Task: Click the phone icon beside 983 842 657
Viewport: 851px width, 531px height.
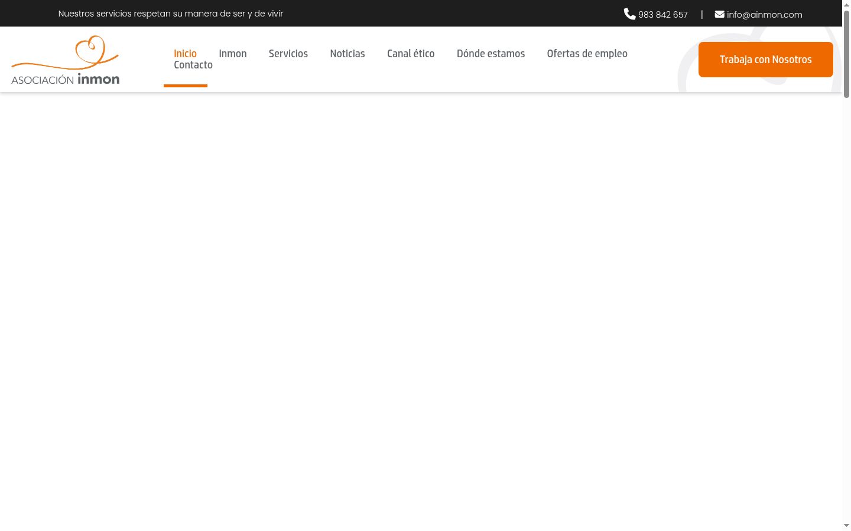Action: pos(629,14)
